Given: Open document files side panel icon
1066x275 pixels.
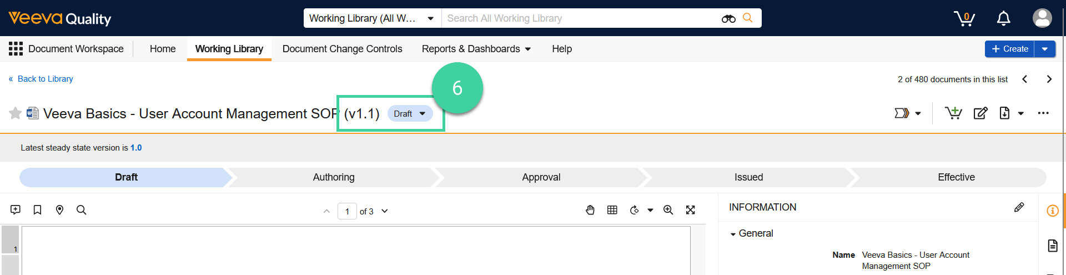Looking at the screenshot, I should coord(1053,246).
